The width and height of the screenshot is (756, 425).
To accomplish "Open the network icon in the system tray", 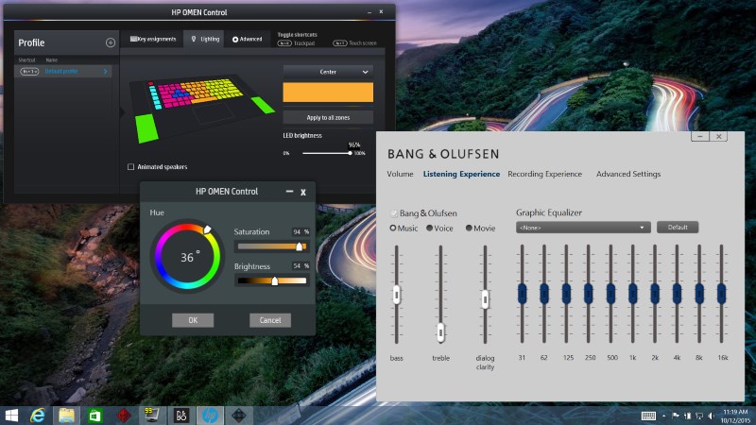I will [699, 416].
